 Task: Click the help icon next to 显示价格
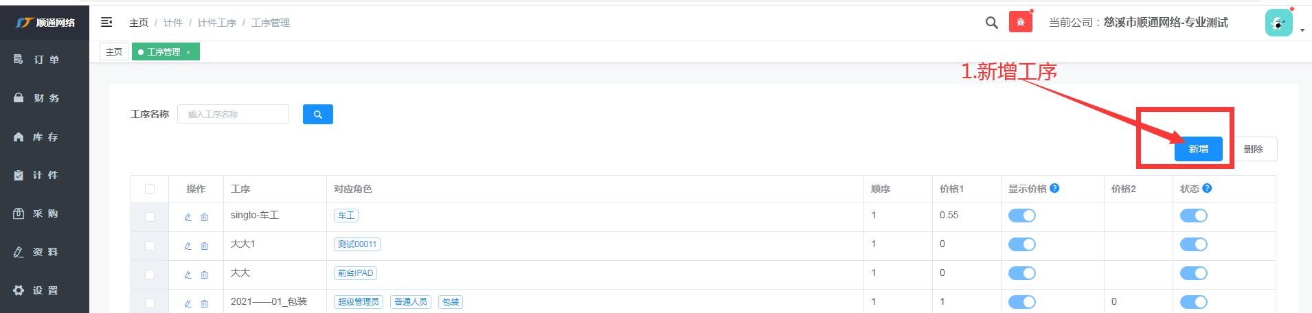pyautogui.click(x=1054, y=188)
